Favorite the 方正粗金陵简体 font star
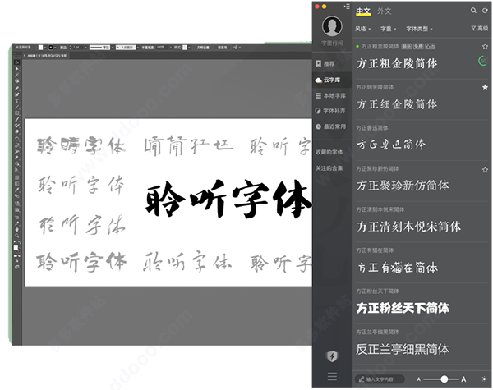493x390 pixels. [x=485, y=47]
